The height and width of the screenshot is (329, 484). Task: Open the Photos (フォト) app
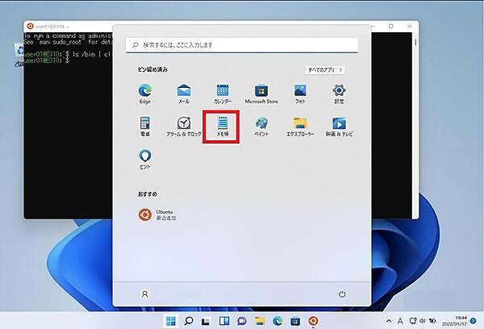point(300,94)
